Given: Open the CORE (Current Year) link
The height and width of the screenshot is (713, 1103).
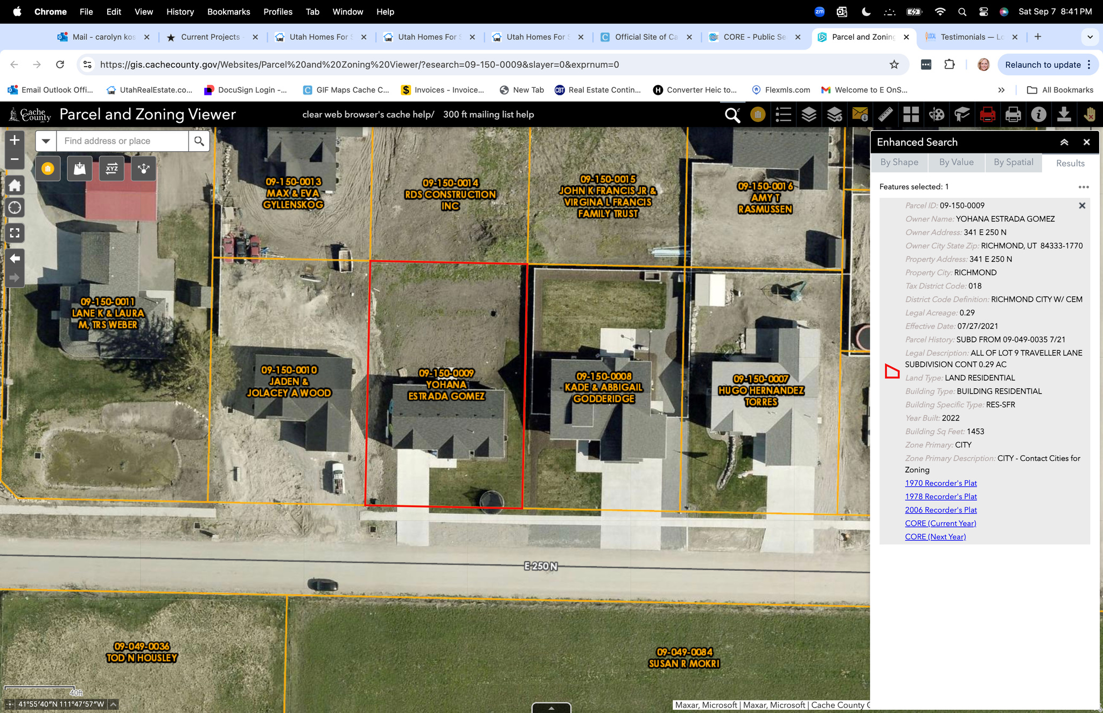Looking at the screenshot, I should click(940, 523).
